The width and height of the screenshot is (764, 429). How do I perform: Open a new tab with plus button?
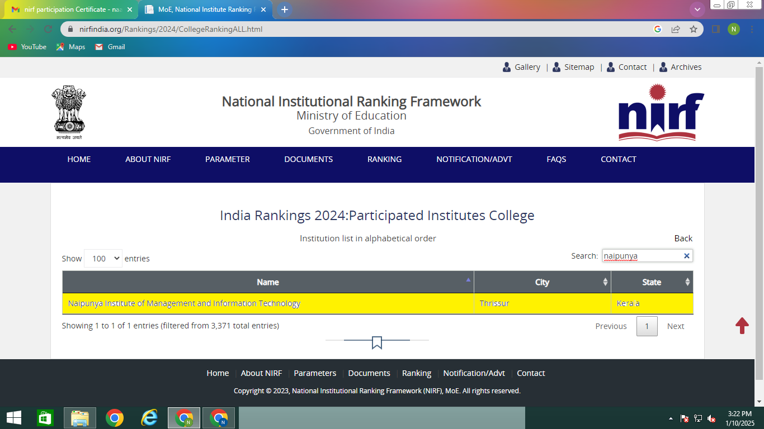285,9
